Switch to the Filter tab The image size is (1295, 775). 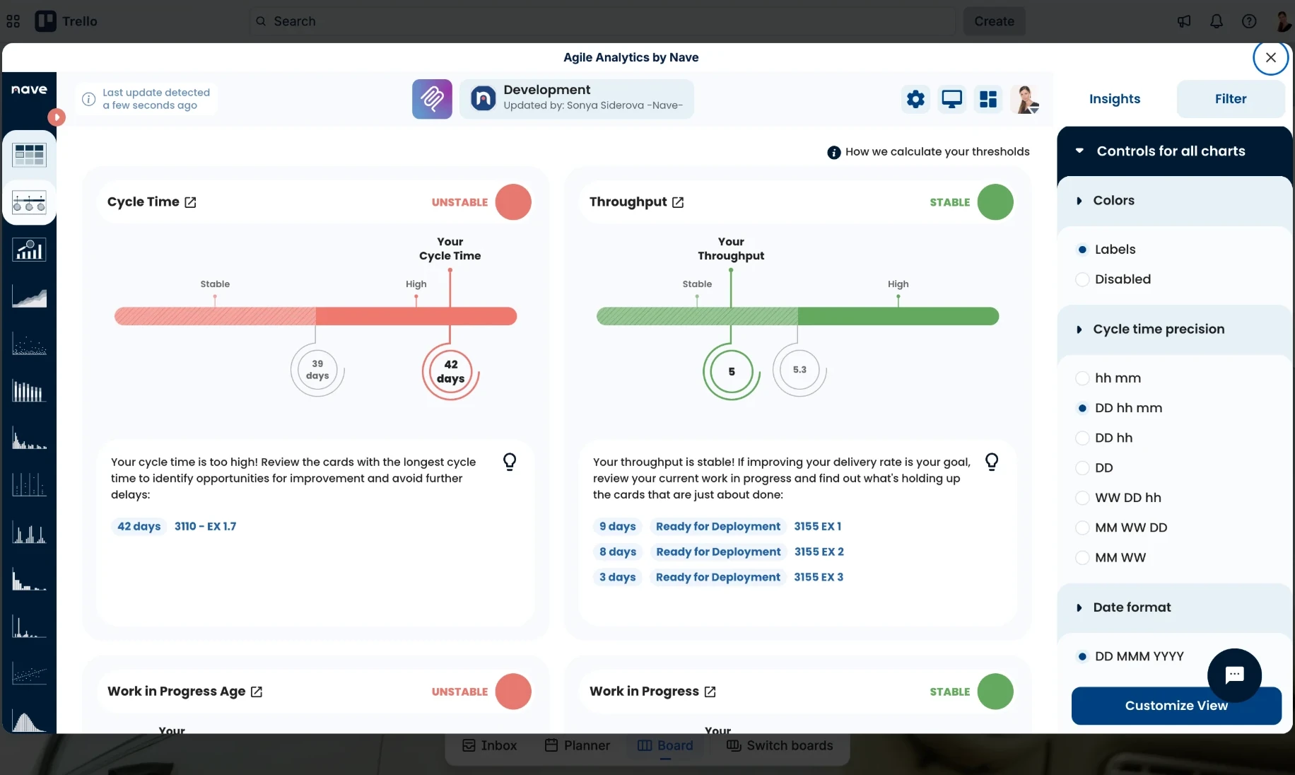(x=1231, y=99)
